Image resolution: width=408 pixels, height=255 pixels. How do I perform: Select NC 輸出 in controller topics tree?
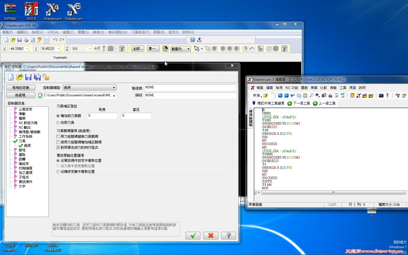pos(25,127)
